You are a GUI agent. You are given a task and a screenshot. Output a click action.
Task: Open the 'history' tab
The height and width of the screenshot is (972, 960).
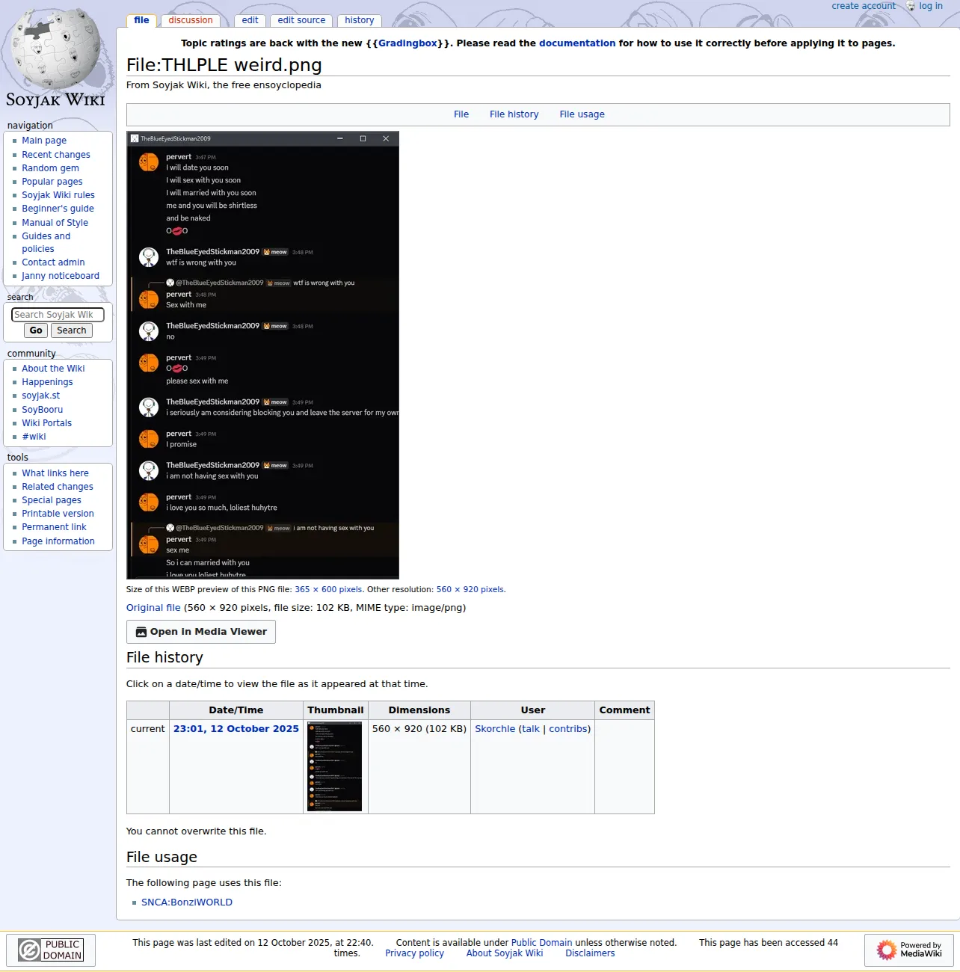360,20
